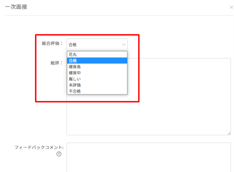The height and width of the screenshot is (172, 234).
Task: Click the chevron arrow in 総合評価 field
Action: pos(124,45)
